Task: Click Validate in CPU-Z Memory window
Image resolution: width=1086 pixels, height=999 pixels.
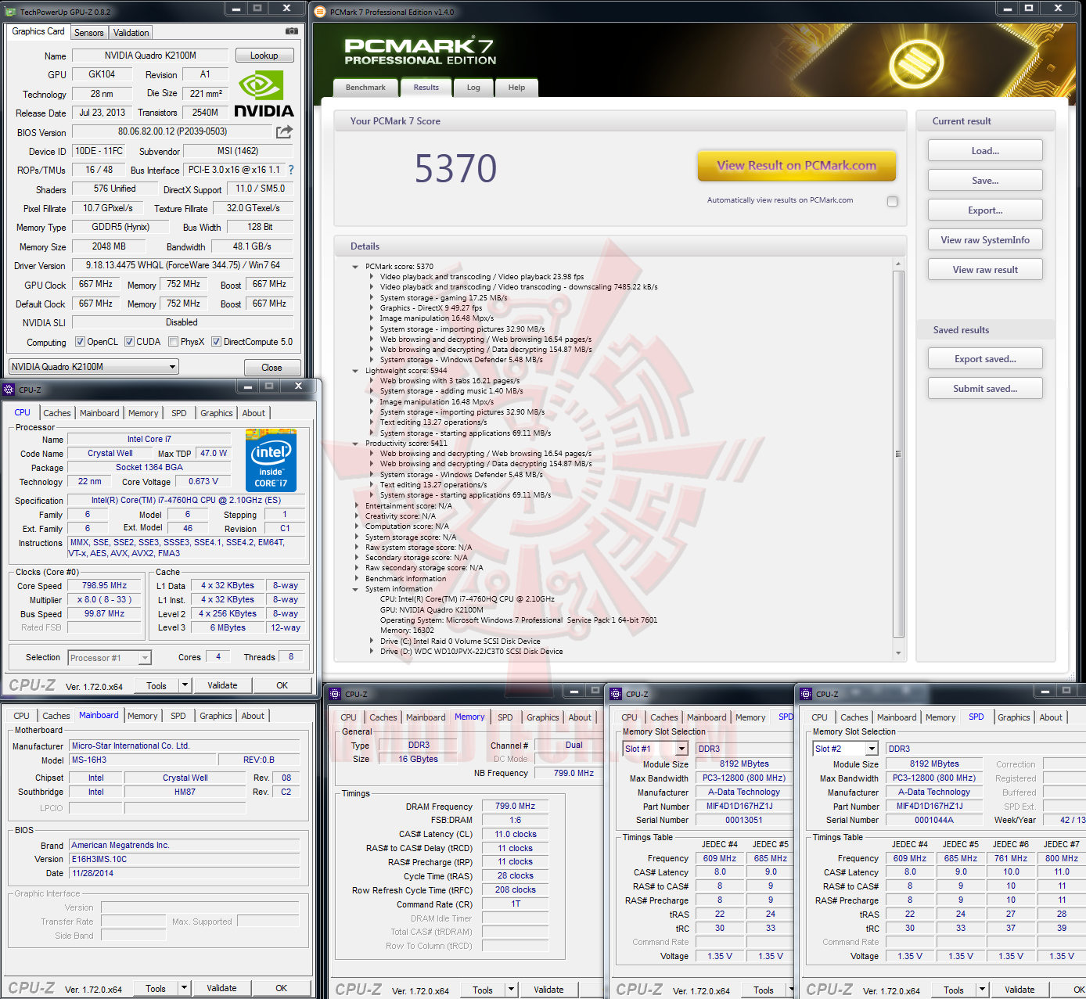Action: tap(548, 990)
